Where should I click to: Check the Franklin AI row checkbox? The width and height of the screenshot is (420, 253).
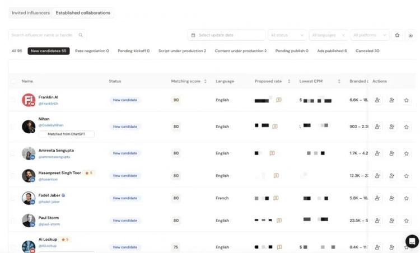click(13, 100)
